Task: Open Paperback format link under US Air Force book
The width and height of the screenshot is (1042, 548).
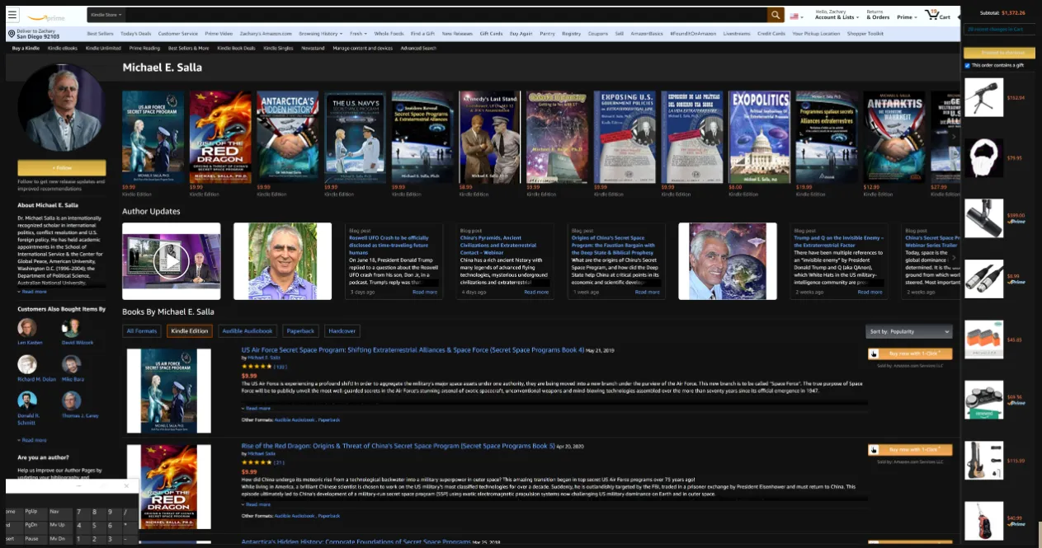Action: point(328,419)
